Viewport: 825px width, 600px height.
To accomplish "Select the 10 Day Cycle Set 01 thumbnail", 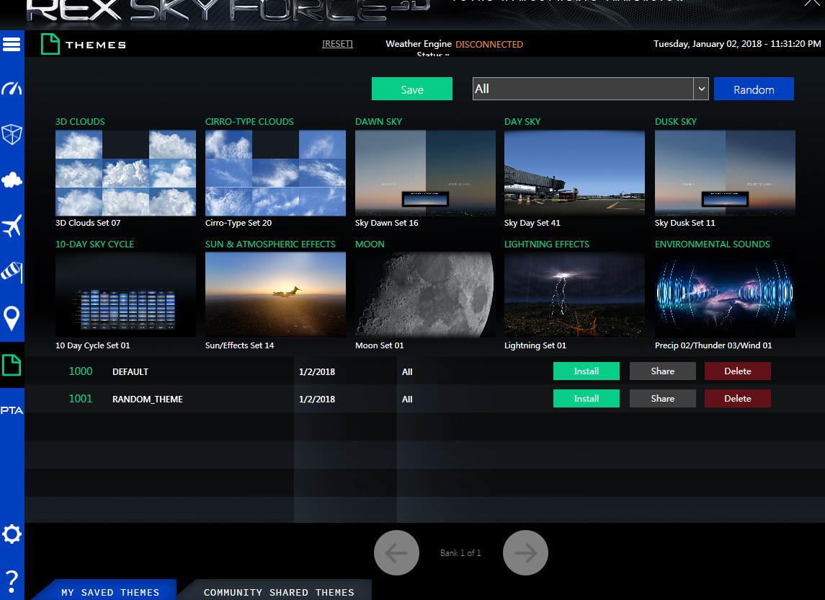I will click(x=125, y=294).
